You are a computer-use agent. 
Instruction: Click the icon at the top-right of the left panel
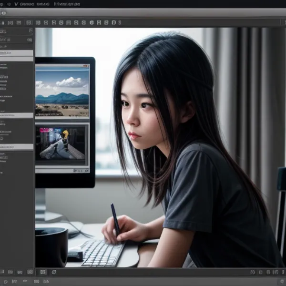(31, 31)
